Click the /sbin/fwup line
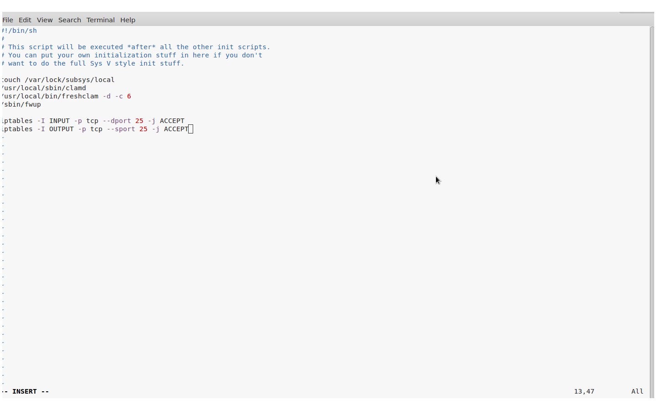Screen dimensions: 656x410 tap(20, 104)
